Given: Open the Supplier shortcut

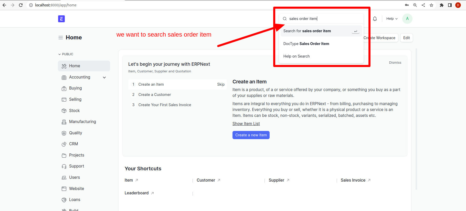Looking at the screenshot, I should (x=279, y=180).
